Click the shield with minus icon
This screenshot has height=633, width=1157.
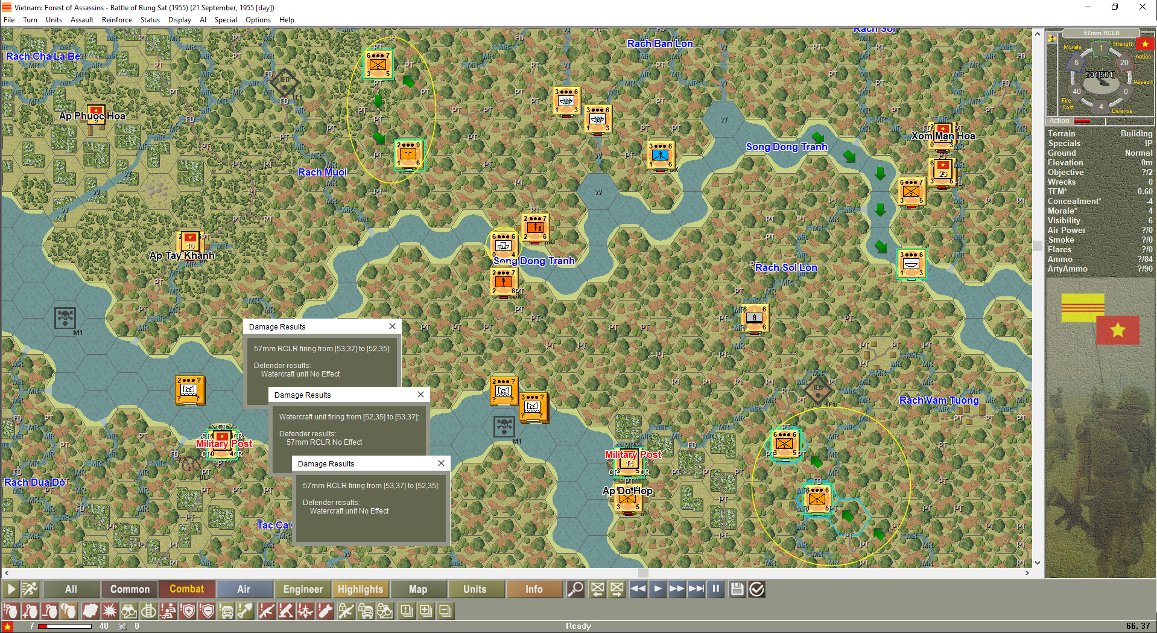[207, 611]
